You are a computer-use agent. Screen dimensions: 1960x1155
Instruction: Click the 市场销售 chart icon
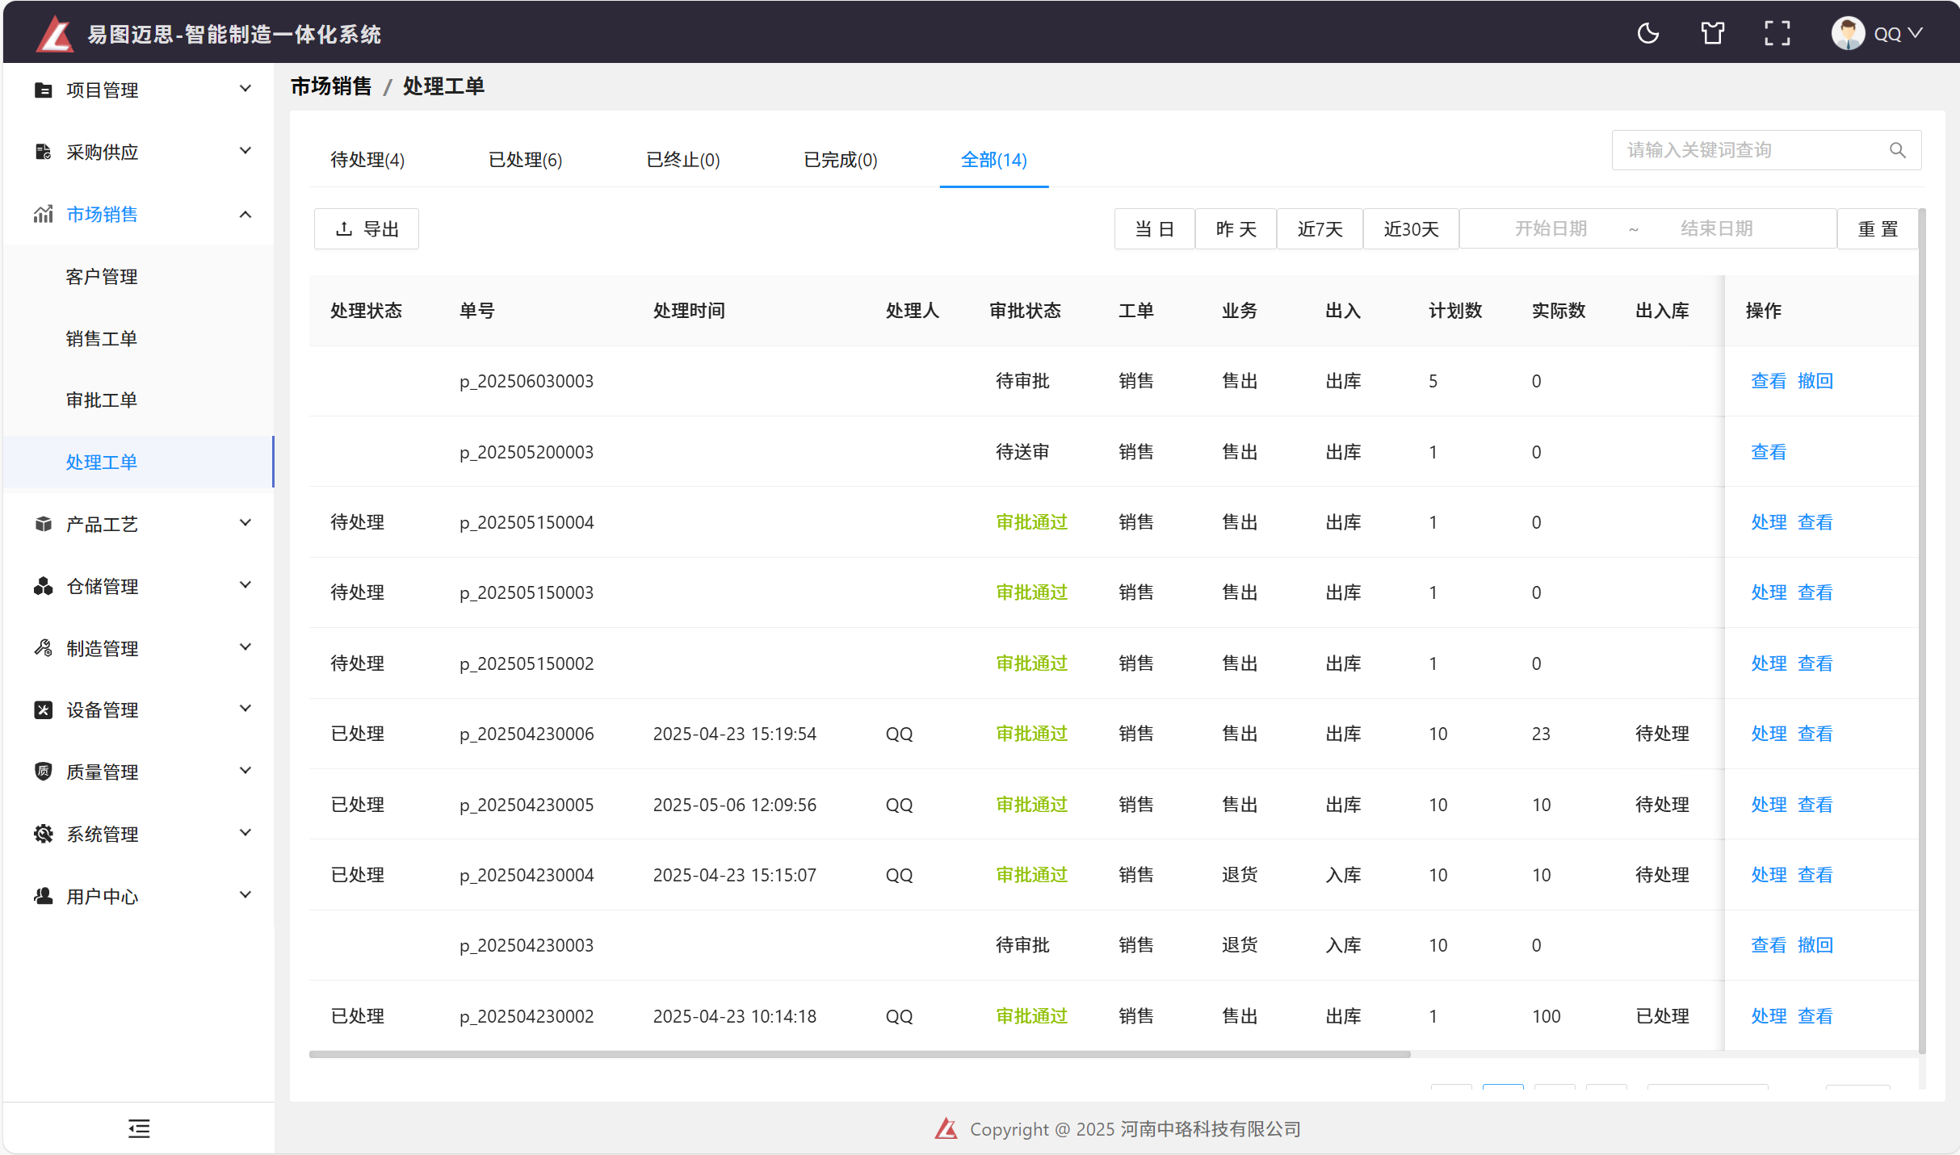click(x=44, y=214)
